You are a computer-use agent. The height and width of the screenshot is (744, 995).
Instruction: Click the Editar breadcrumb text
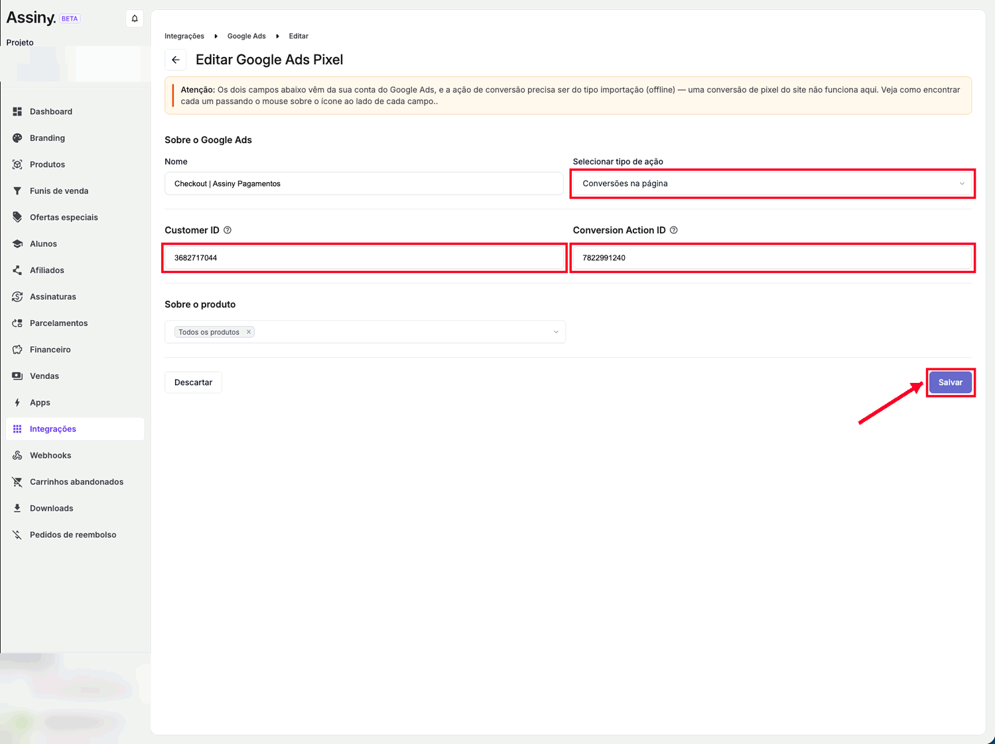click(298, 36)
